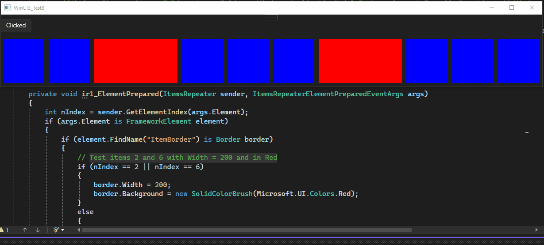
Task: Select the second red rectangle item
Action: 360,61
